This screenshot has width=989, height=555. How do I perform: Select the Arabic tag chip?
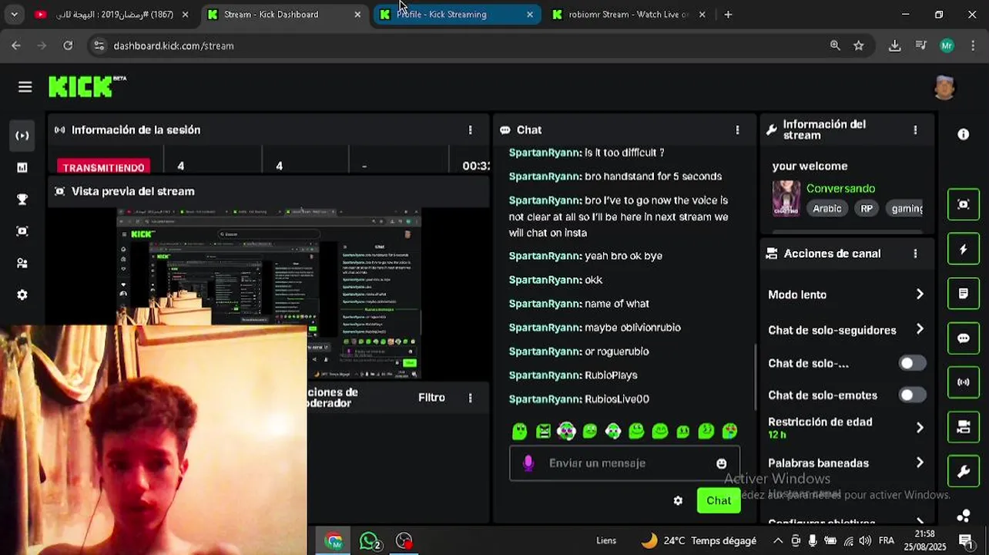coord(827,208)
